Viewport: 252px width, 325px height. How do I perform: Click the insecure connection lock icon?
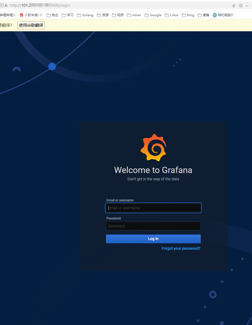click(x=6, y=5)
